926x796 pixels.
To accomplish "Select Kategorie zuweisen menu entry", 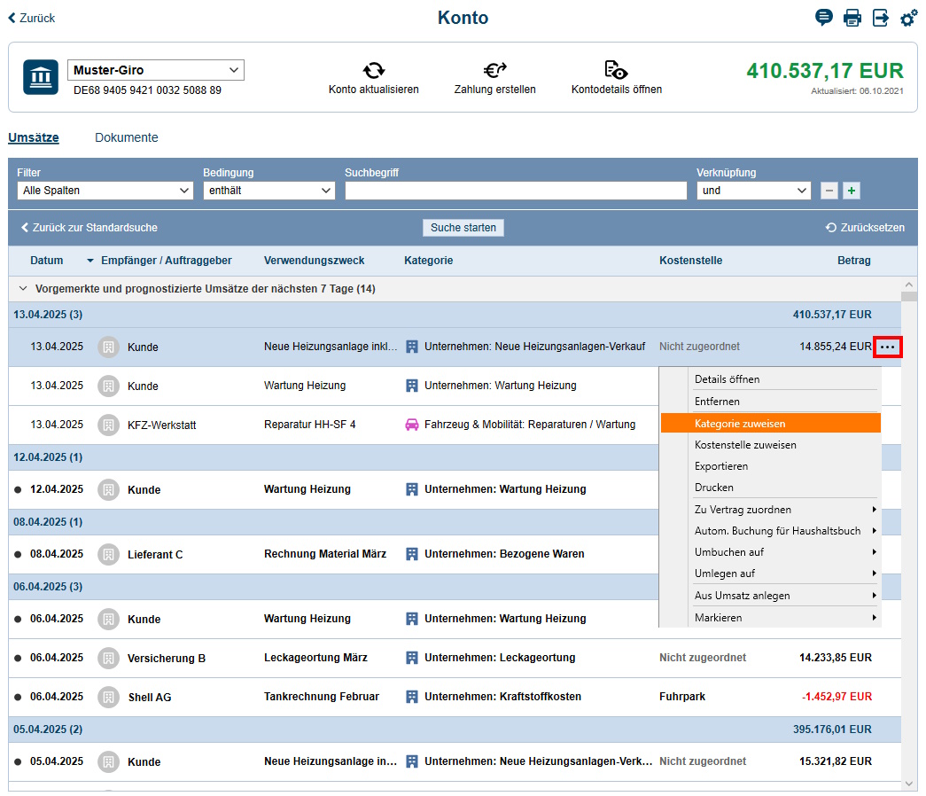I will pyautogui.click(x=771, y=423).
